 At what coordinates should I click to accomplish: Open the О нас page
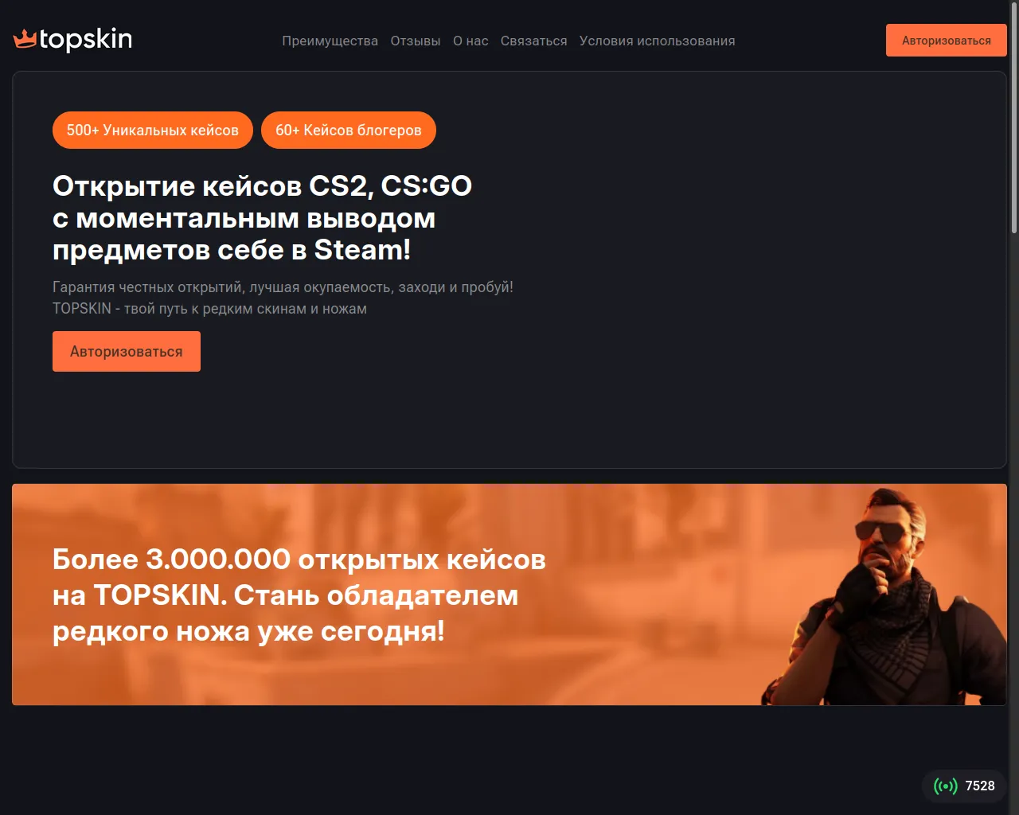click(470, 41)
